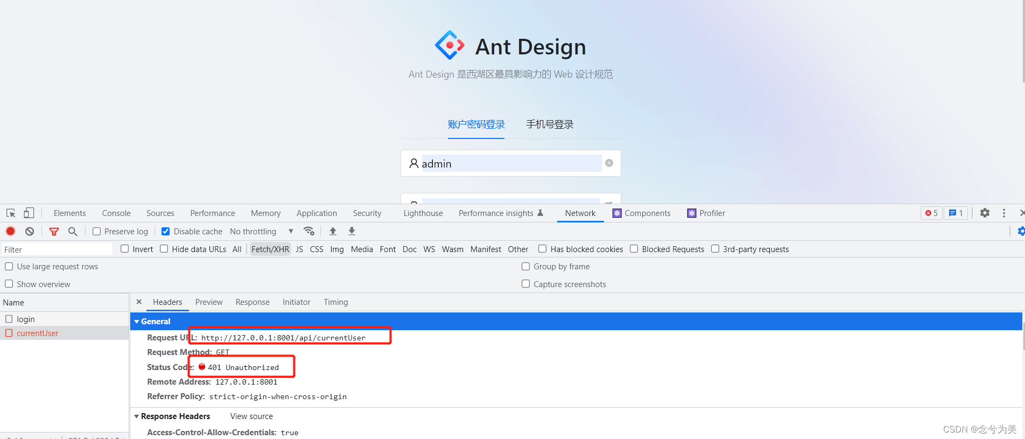Click the Request URL value text
Viewport: 1025px width, 439px height.
[x=283, y=338]
